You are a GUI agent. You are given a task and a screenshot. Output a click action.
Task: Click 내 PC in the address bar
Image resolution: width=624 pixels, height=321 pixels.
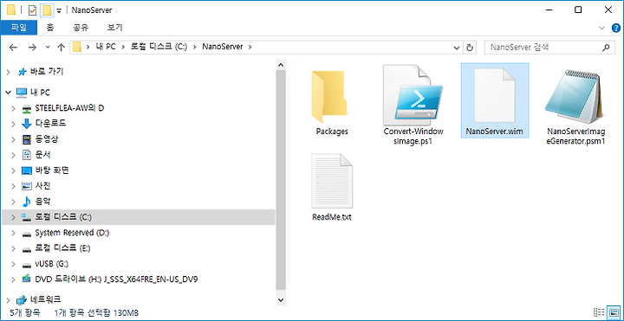(x=106, y=47)
